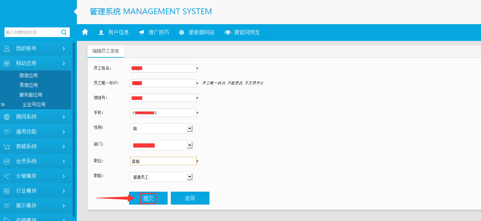
Task: Open 用户信息 in the navigation bar
Action: tap(114, 33)
